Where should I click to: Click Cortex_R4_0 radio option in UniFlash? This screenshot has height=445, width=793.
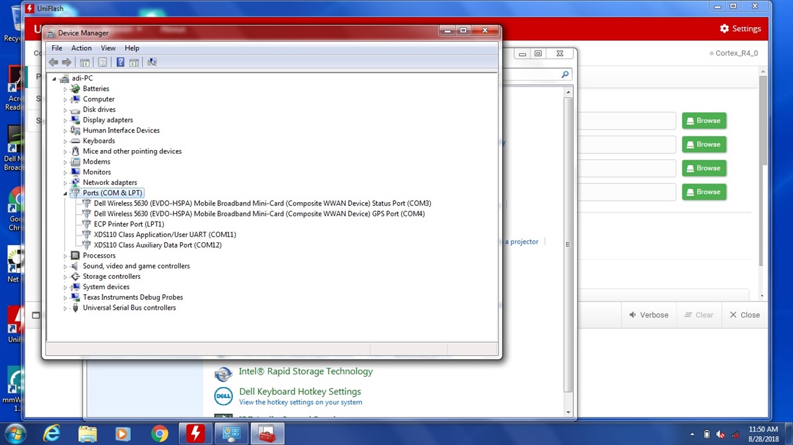point(734,53)
